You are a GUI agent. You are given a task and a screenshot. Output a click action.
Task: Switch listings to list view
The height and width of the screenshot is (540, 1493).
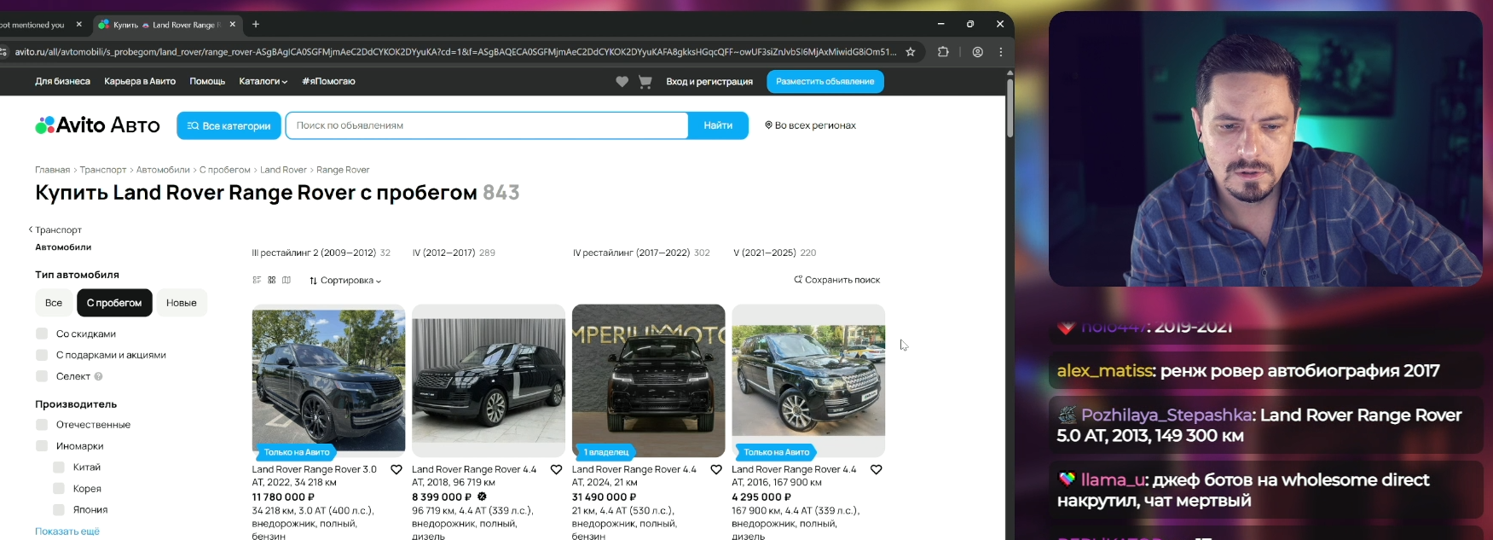[257, 280]
